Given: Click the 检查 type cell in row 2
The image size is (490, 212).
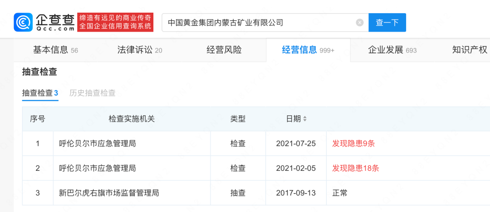Looking at the screenshot, I should (238, 169).
